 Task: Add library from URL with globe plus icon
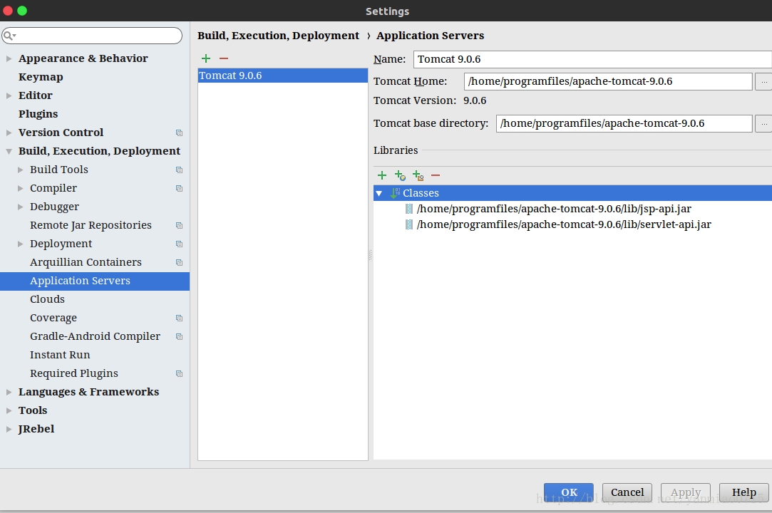[x=401, y=175]
